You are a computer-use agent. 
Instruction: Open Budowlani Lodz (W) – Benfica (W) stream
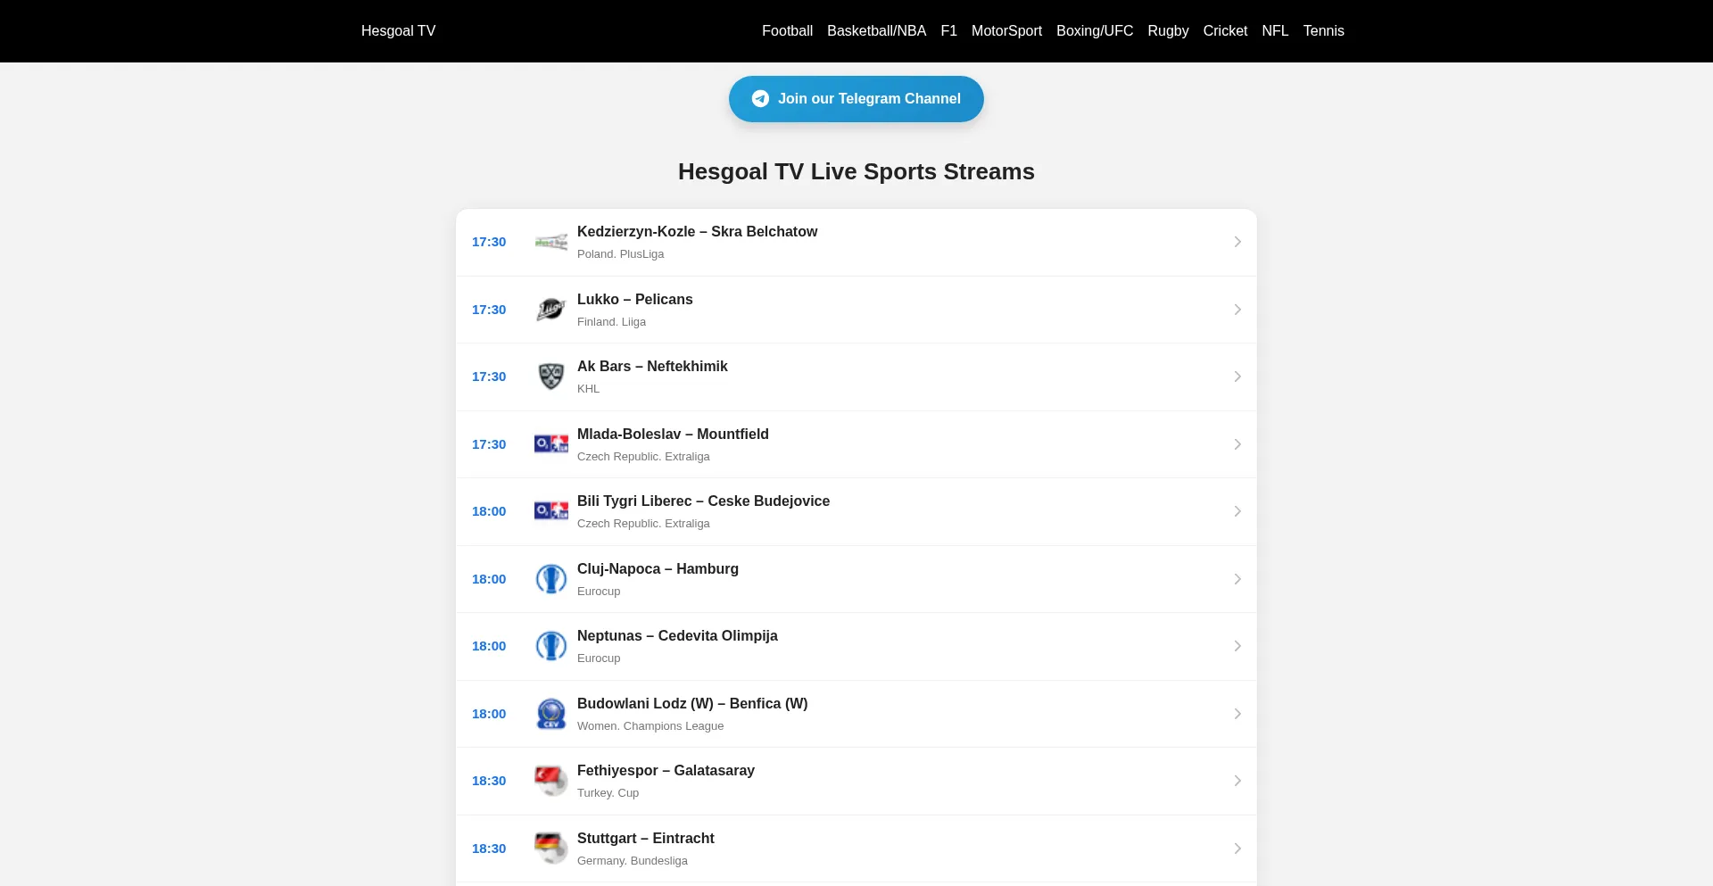[856, 714]
